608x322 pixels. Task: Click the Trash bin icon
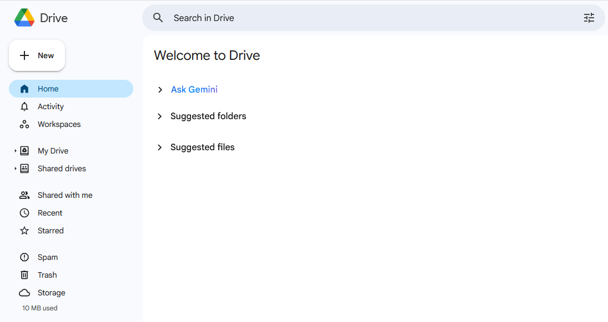pos(24,275)
